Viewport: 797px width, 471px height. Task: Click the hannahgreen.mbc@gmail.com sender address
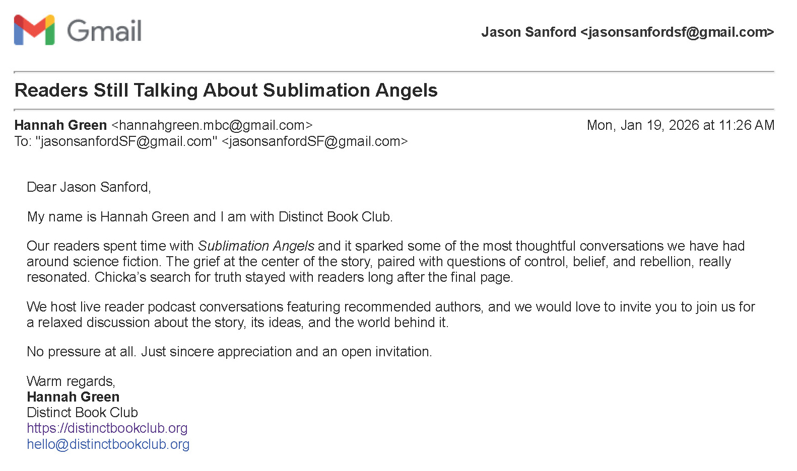tap(212, 125)
